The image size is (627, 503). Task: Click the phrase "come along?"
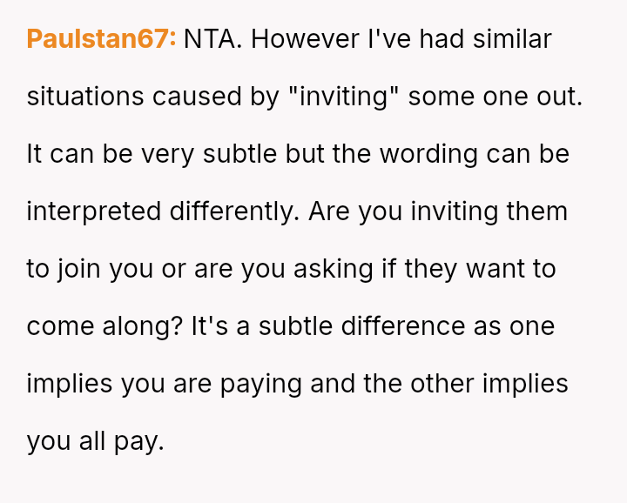tap(103, 326)
